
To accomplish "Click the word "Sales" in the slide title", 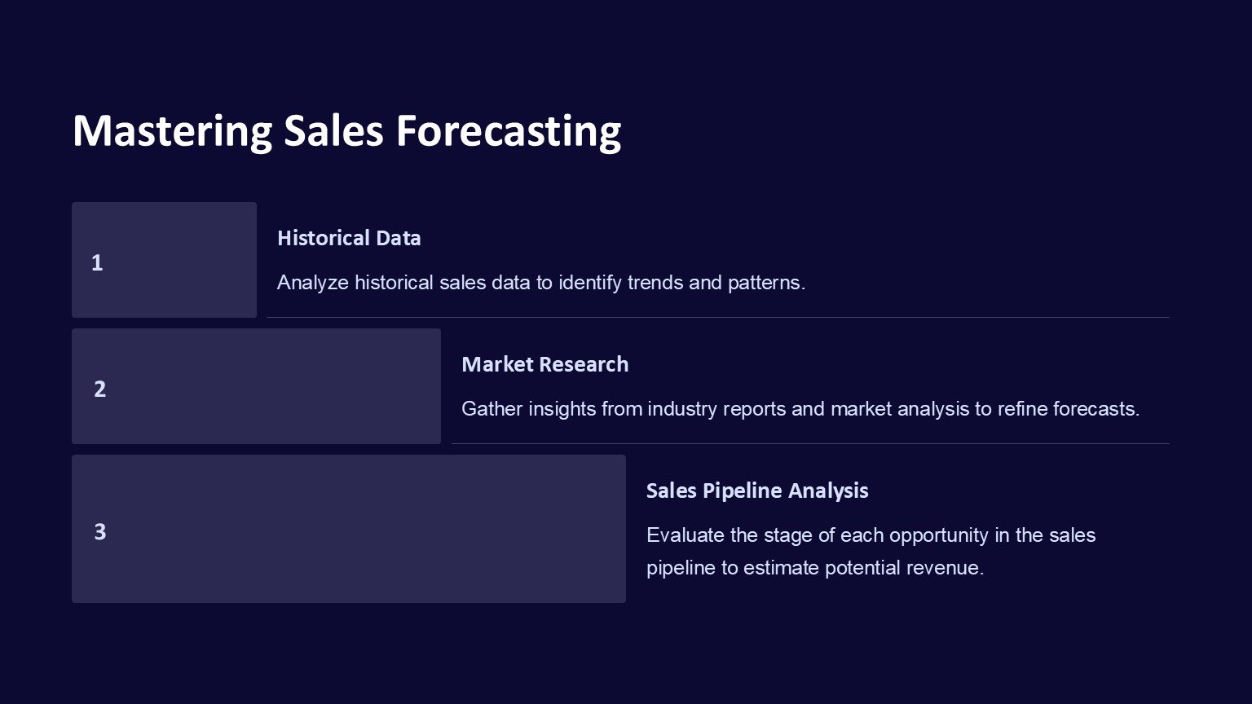I will click(x=333, y=131).
